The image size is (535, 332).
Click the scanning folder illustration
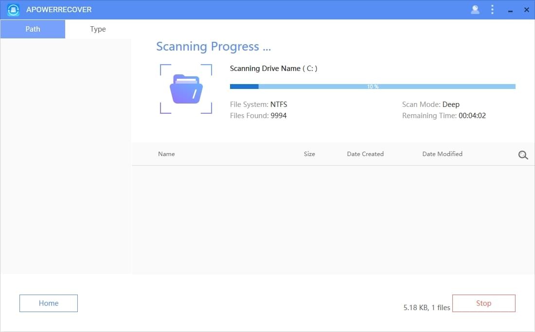pyautogui.click(x=186, y=88)
